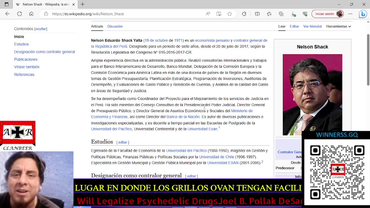Jump to Designación como contralor general
The image size is (370, 208).
click(45, 52)
